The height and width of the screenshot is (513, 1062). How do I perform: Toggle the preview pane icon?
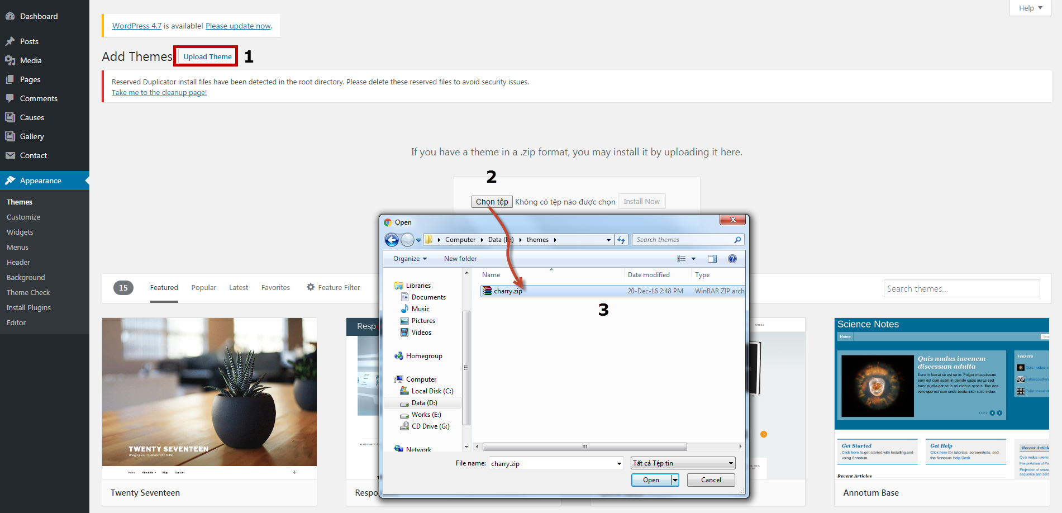[x=712, y=259]
